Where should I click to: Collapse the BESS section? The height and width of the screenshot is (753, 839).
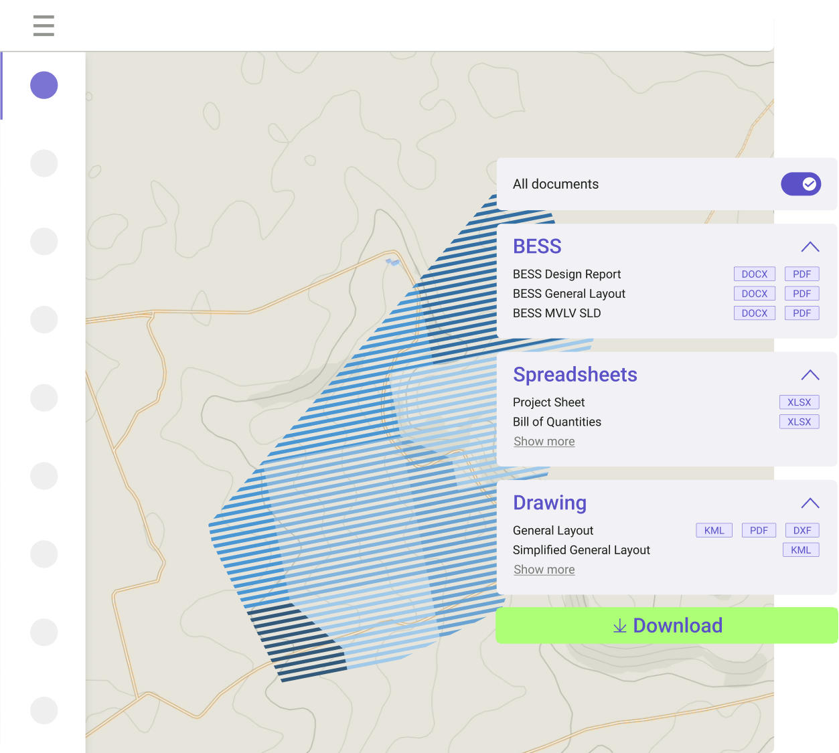coord(810,247)
